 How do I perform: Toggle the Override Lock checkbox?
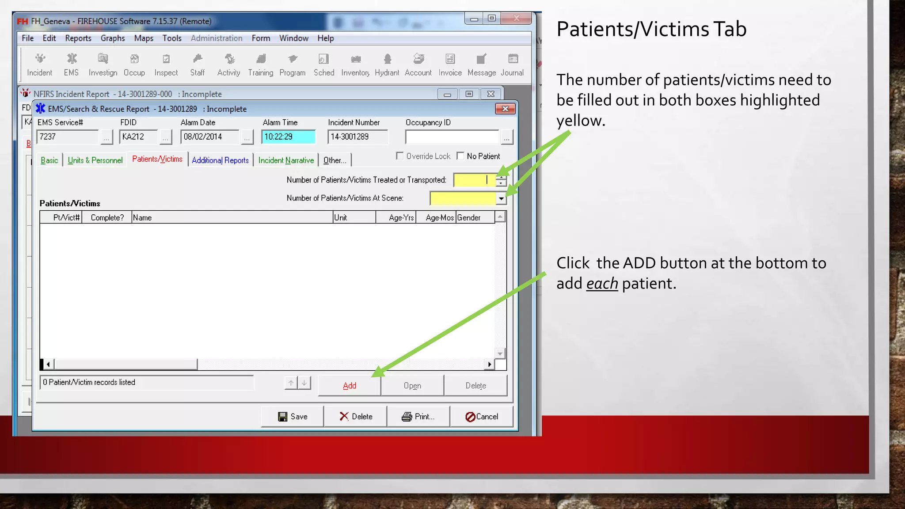click(x=400, y=156)
